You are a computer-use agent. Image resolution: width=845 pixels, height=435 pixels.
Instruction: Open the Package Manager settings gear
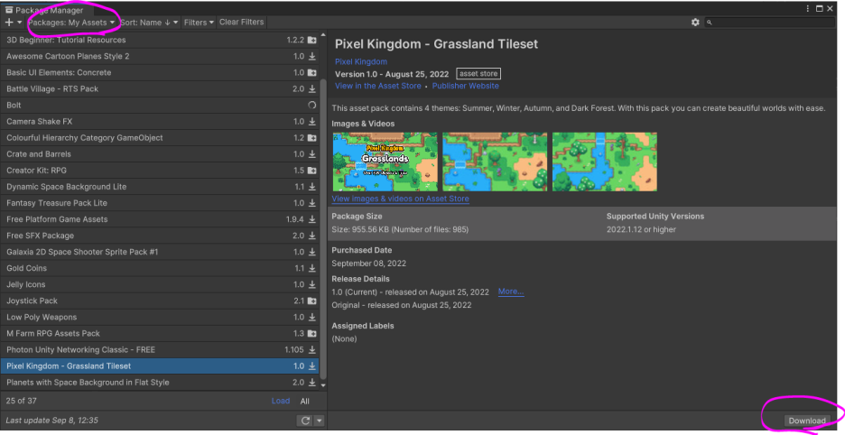pos(695,22)
